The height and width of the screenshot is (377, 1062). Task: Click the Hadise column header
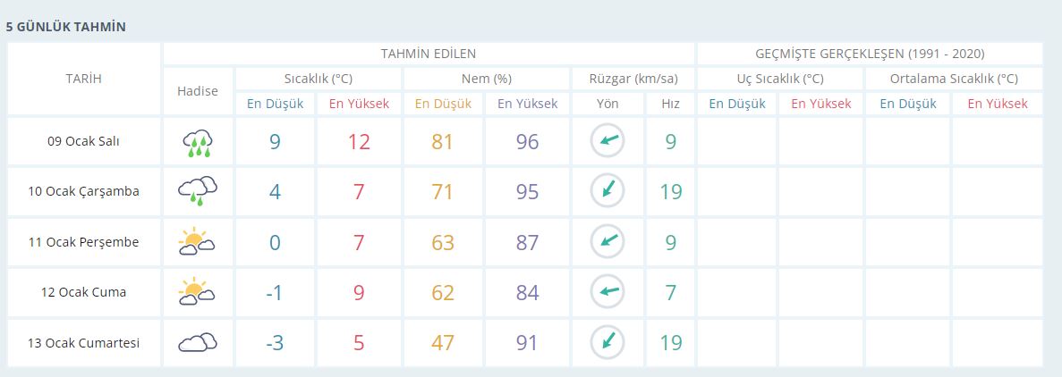point(198,91)
